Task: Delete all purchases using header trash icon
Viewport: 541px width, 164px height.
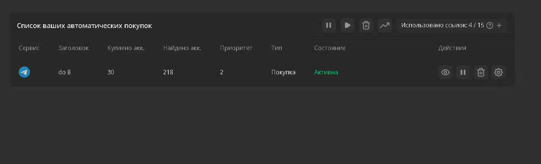Action: 366,25
